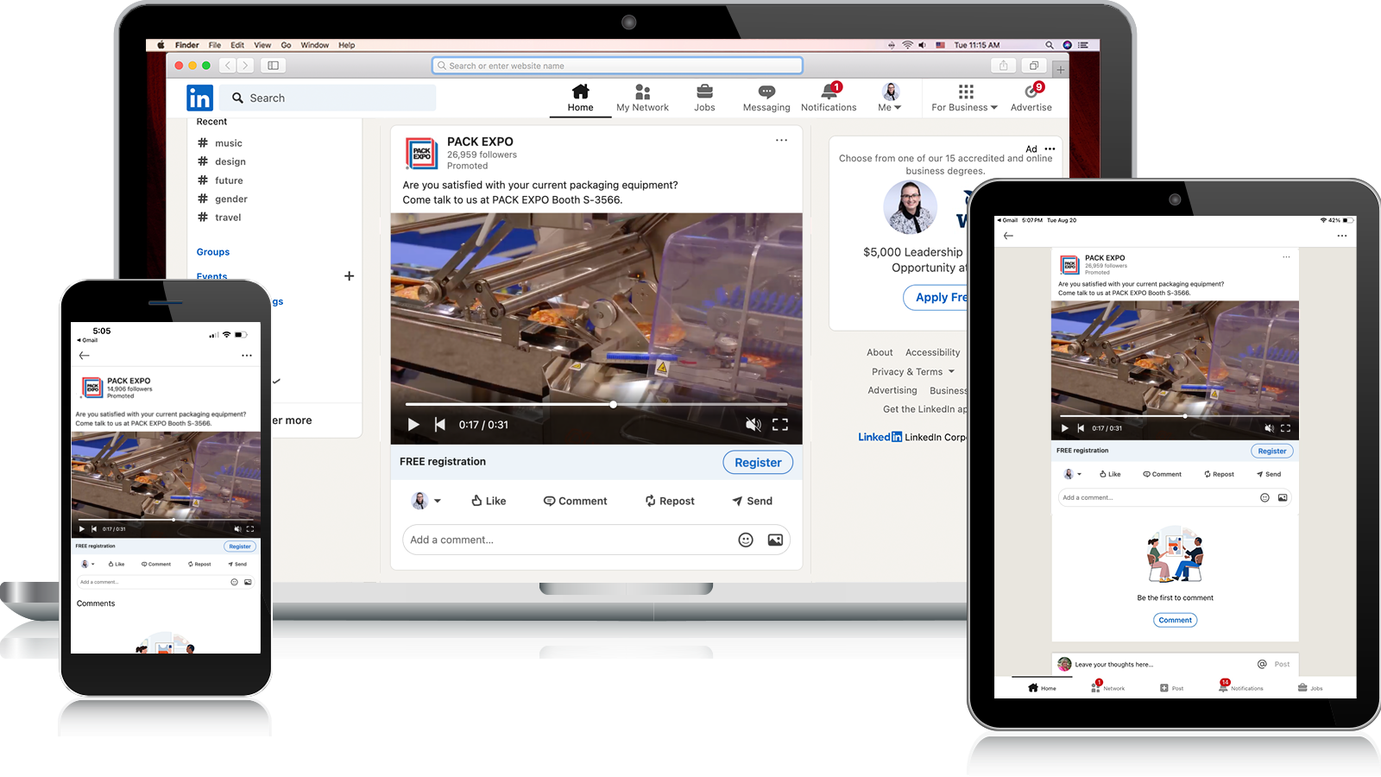Open new Safari tab plus button
The height and width of the screenshot is (777, 1381).
(x=1060, y=69)
